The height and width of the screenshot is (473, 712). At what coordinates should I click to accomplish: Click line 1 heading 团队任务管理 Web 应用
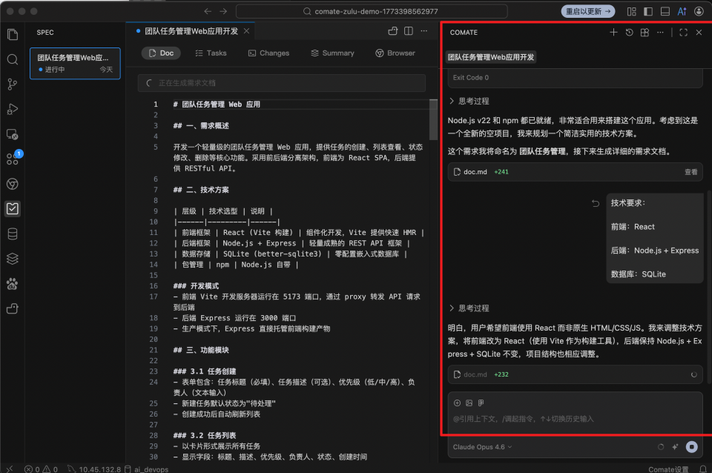tap(217, 105)
